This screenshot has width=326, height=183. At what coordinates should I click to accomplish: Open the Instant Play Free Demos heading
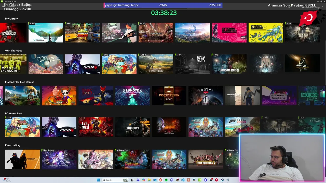pyautogui.click(x=20, y=82)
